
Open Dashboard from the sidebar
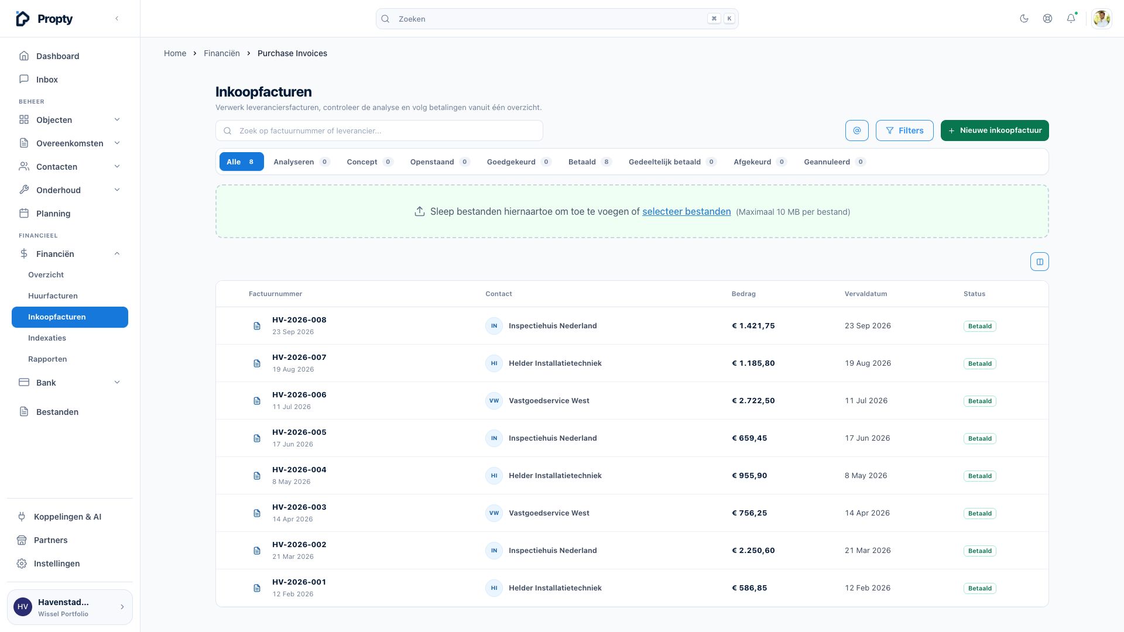pyautogui.click(x=70, y=56)
